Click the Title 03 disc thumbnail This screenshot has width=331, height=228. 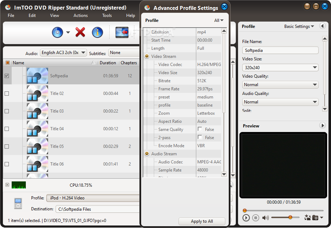click(x=37, y=111)
